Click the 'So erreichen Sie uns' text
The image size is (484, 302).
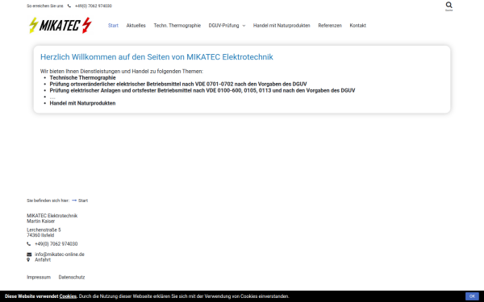[x=44, y=6]
